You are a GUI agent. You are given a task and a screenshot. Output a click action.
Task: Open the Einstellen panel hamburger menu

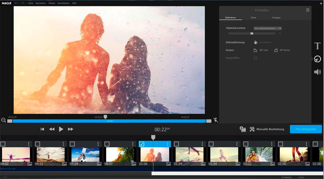(x=308, y=10)
